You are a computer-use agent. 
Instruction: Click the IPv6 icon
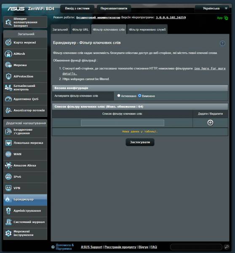coord(8,177)
